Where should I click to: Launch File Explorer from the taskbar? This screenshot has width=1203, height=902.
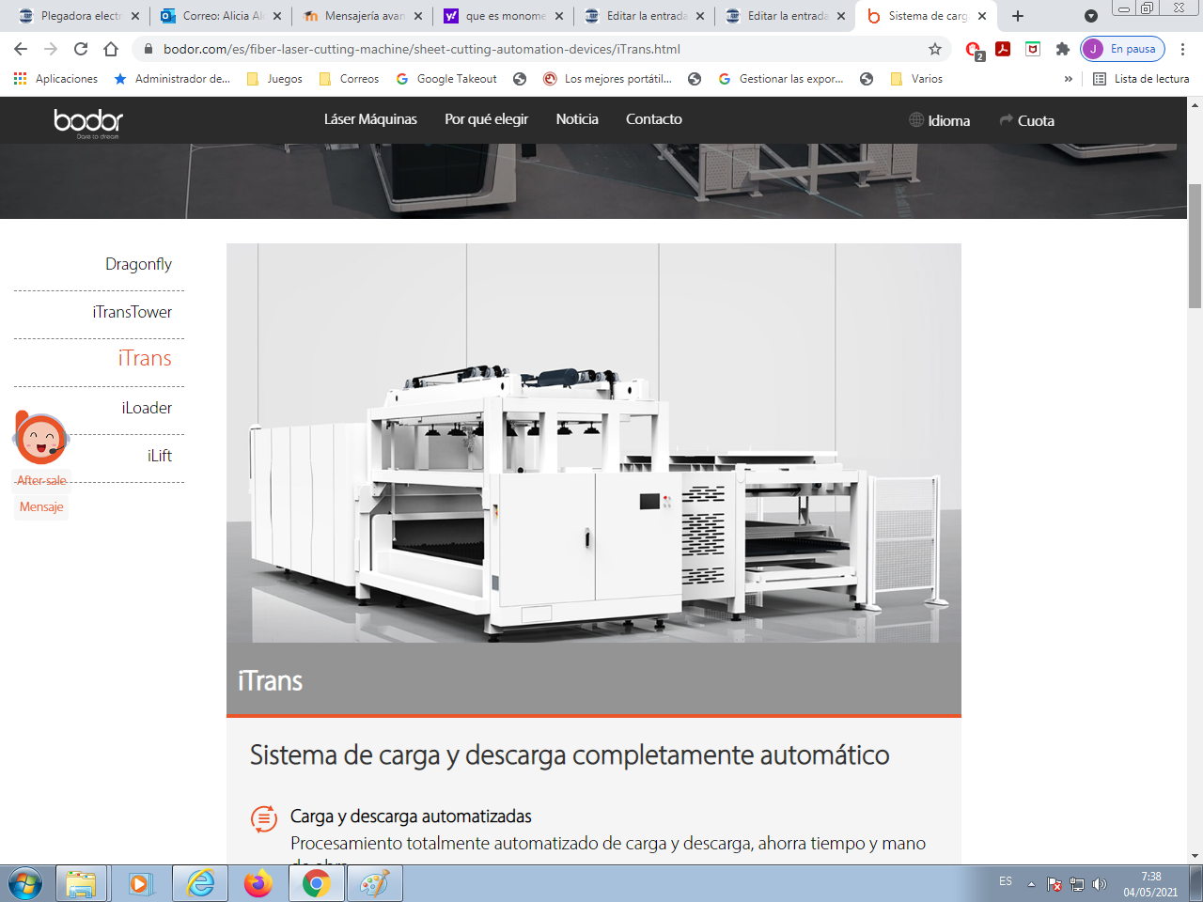(x=81, y=884)
